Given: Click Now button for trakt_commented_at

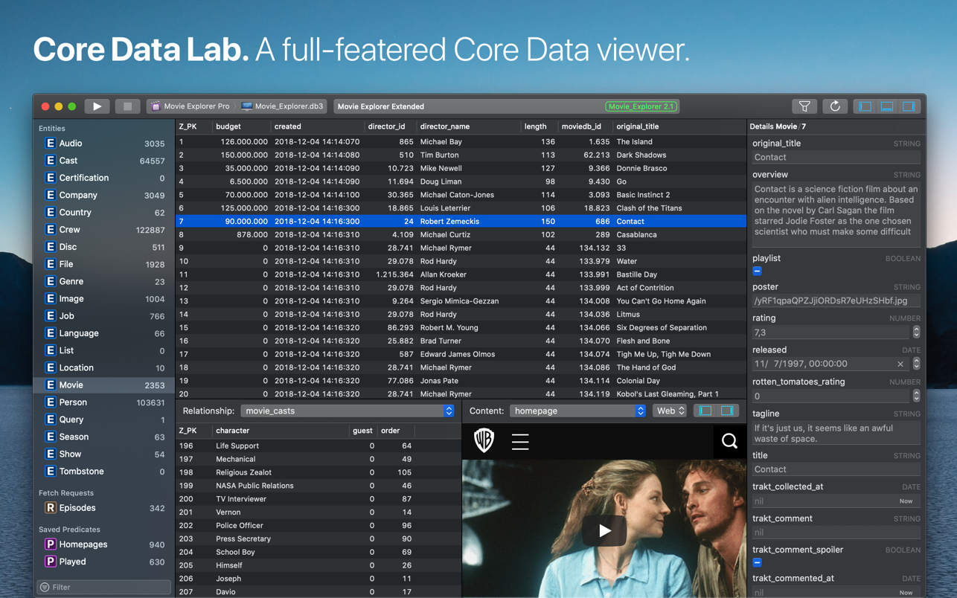Looking at the screenshot, I should pos(906,593).
